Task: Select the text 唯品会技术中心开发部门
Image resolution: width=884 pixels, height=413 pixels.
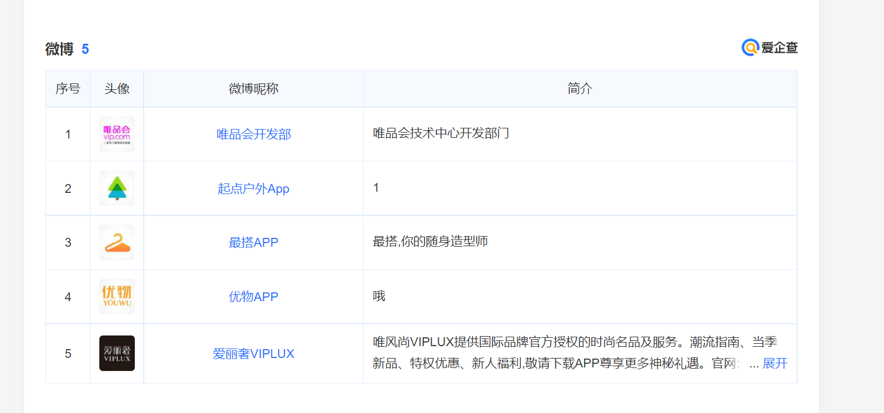Action: pos(441,133)
